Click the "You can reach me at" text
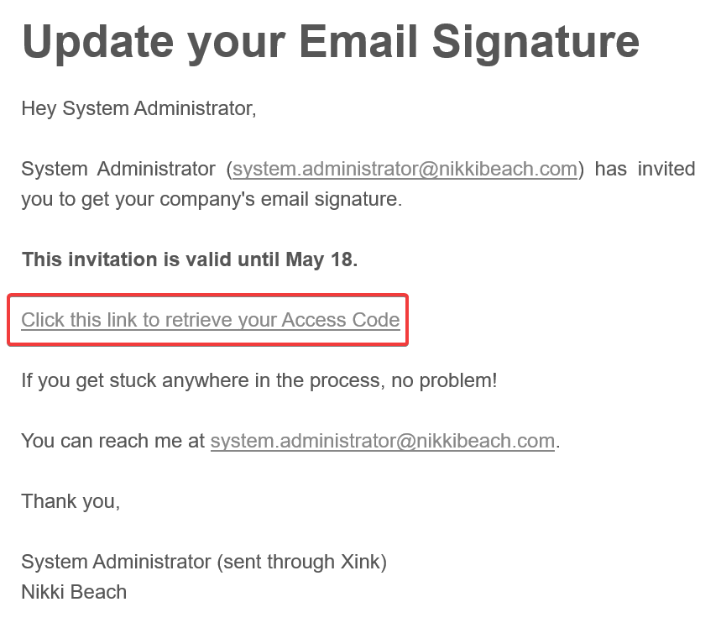 click(x=112, y=441)
